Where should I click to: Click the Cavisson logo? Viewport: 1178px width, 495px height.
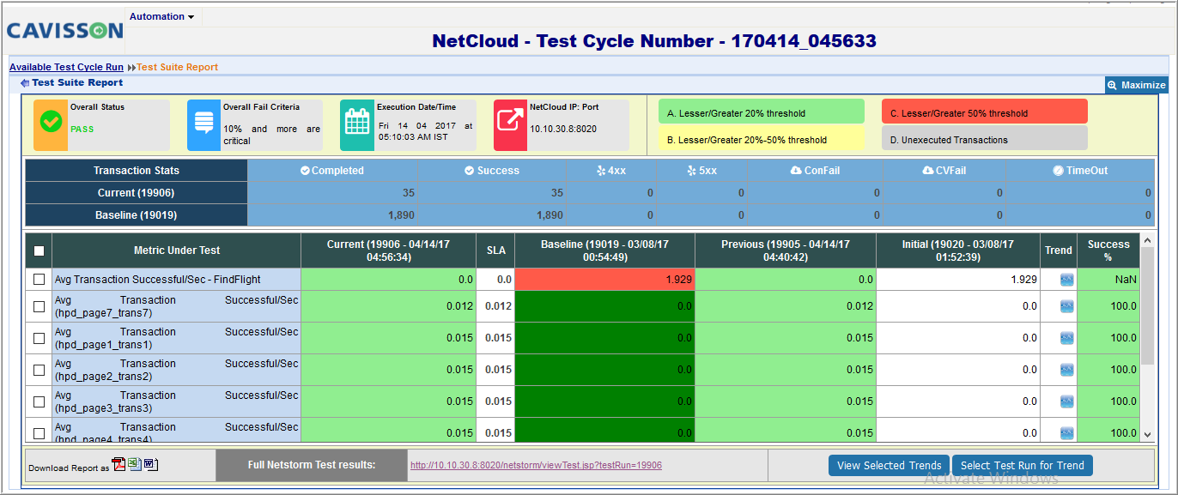pyautogui.click(x=65, y=31)
